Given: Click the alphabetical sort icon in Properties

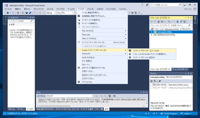Looking at the screenshot, I should click(x=155, y=81).
